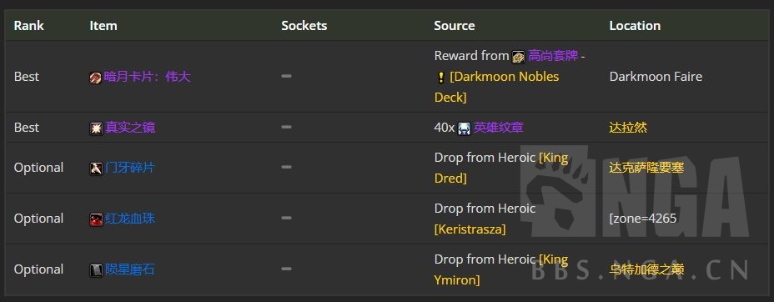
Task: Open the King Ymiron boss link
Action: tap(501, 269)
